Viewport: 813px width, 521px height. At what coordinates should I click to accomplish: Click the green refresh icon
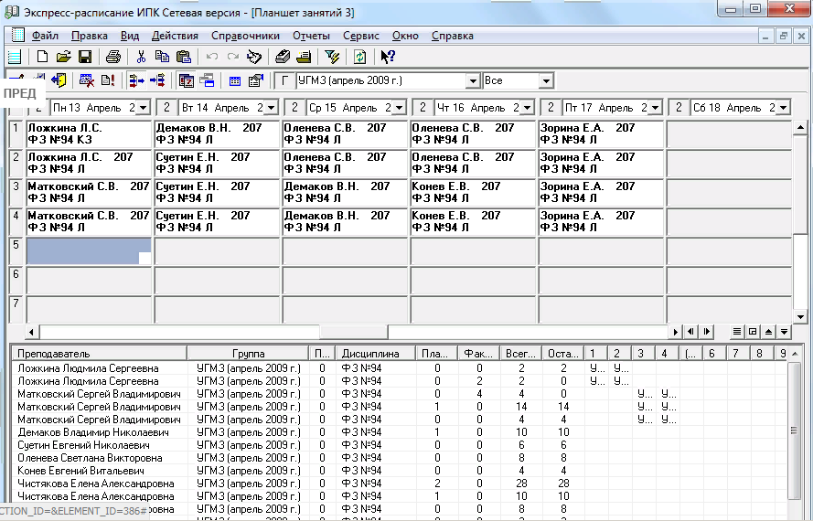pos(359,58)
